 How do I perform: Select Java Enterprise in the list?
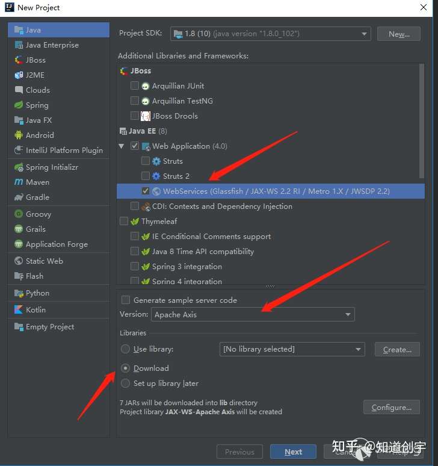[58, 45]
